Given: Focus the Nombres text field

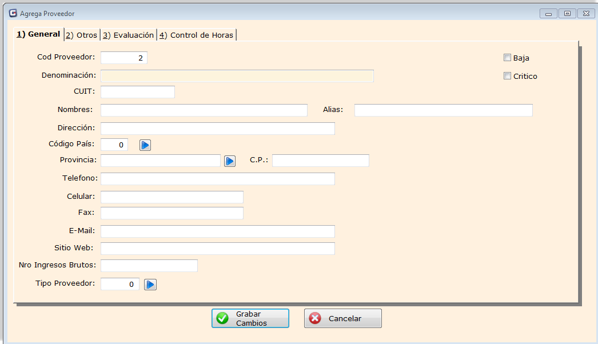Looking at the screenshot, I should pyautogui.click(x=204, y=110).
